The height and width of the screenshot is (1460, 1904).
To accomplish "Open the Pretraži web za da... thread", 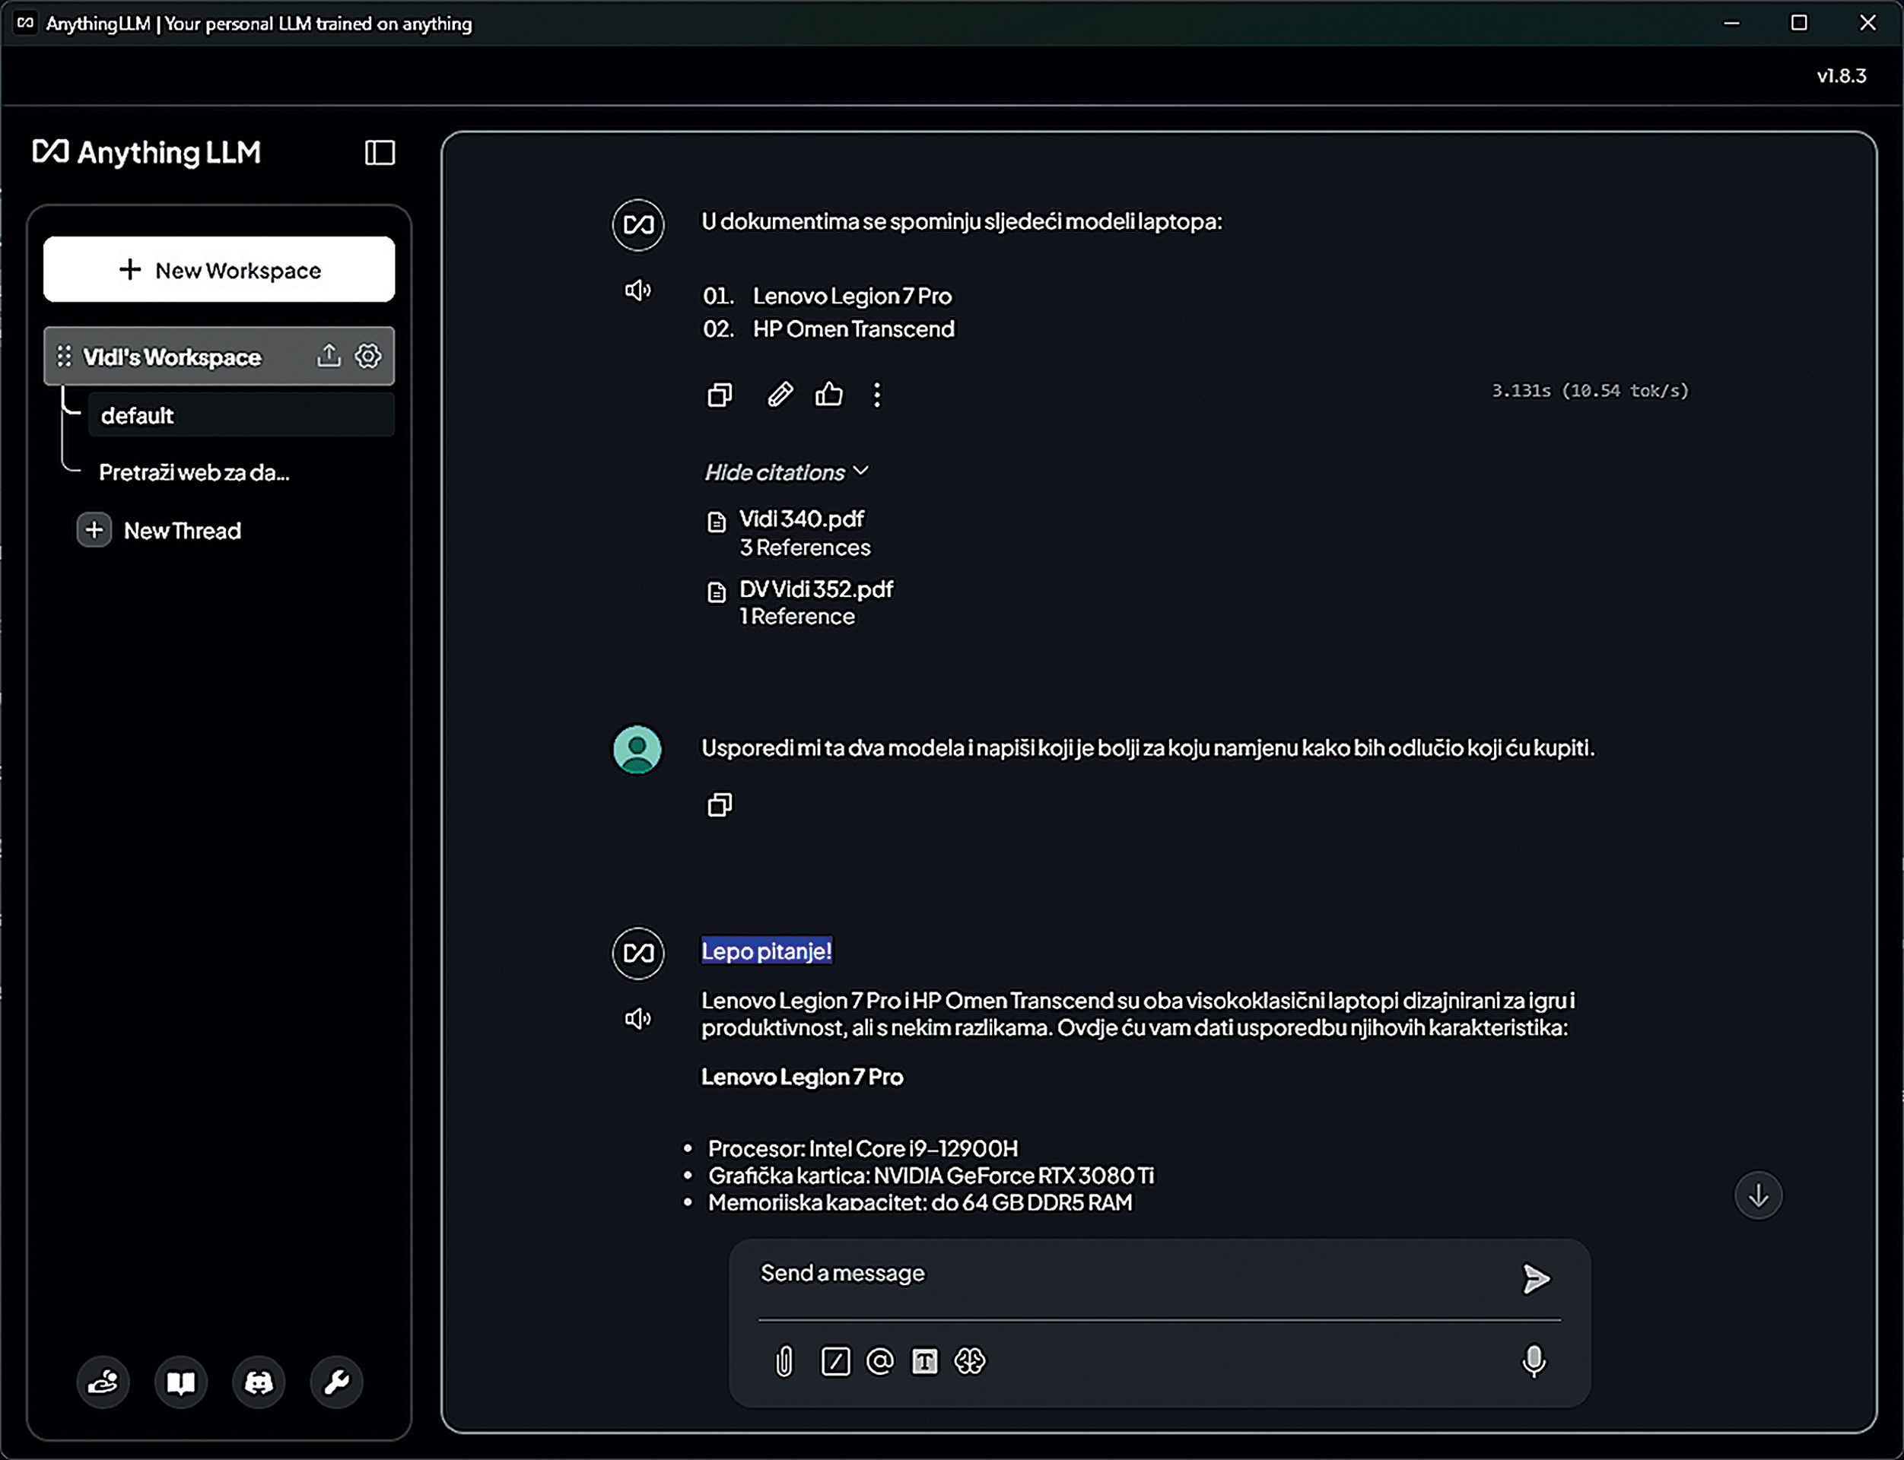I will [x=194, y=473].
